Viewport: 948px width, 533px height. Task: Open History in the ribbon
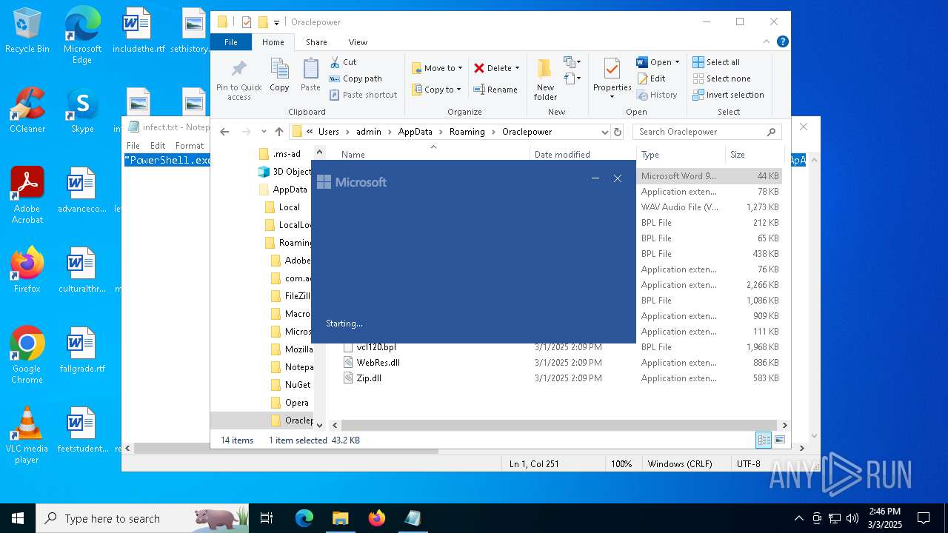tap(656, 95)
